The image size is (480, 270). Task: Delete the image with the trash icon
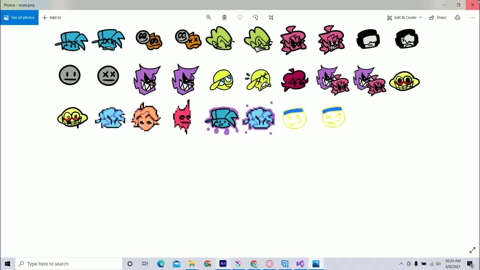point(224,18)
